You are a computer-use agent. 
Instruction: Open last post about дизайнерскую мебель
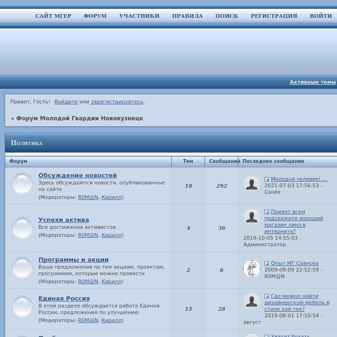[297, 303]
